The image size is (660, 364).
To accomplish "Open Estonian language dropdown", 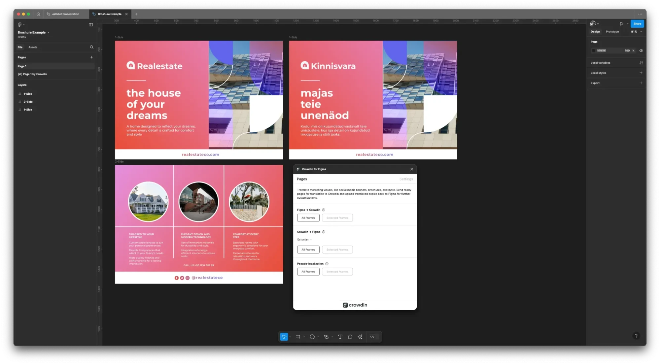I will (x=304, y=240).
